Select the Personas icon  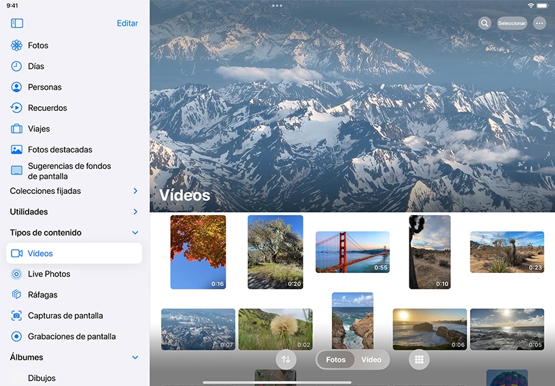pyautogui.click(x=16, y=87)
